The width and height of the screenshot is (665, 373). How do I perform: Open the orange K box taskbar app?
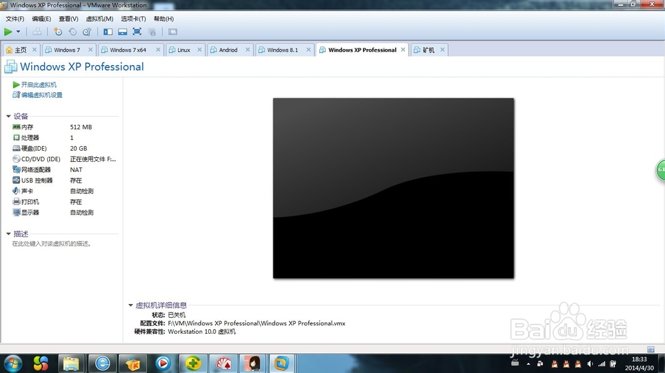pyautogui.click(x=133, y=363)
